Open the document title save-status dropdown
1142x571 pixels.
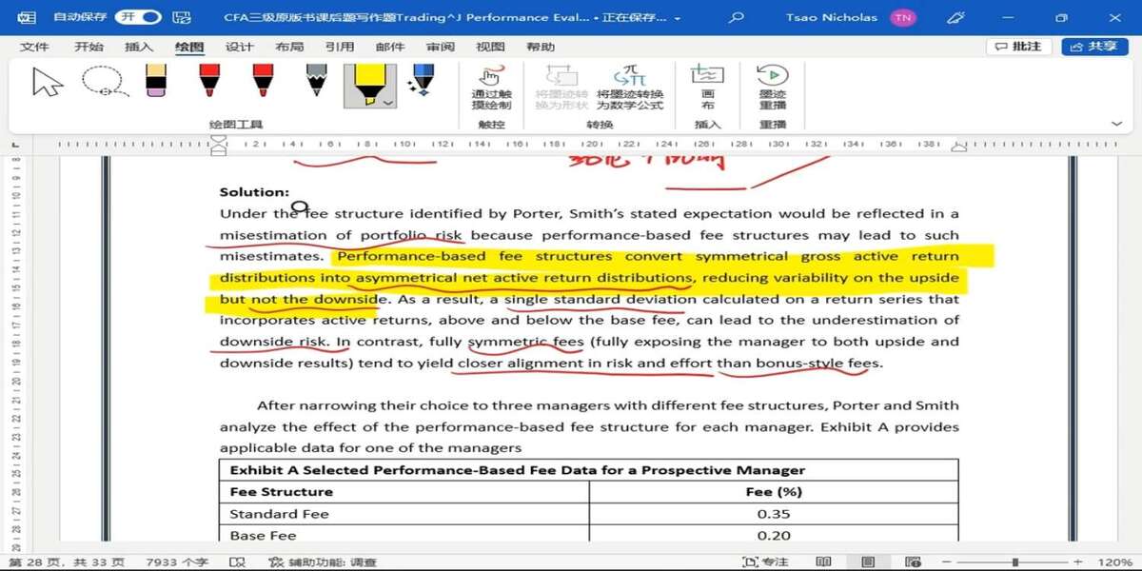pyautogui.click(x=678, y=18)
